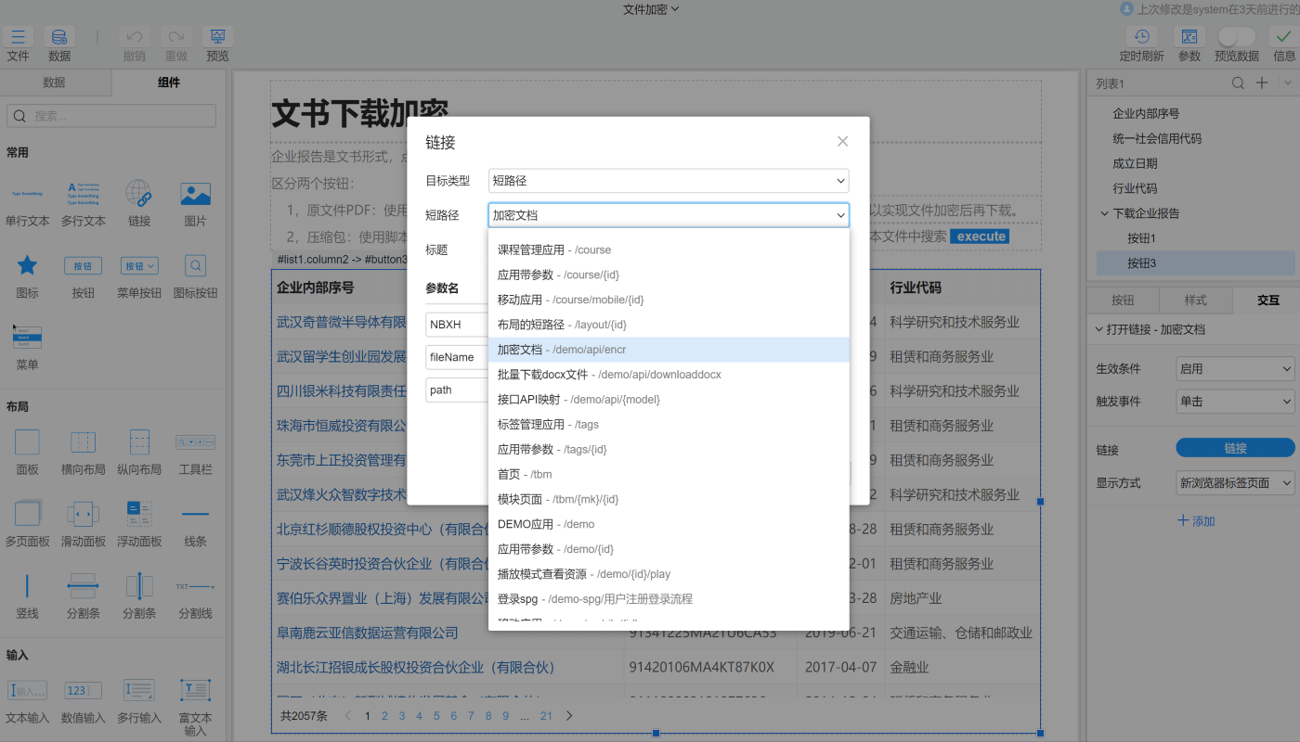Open the 目标类型 dropdown
1300x742 pixels.
point(668,181)
